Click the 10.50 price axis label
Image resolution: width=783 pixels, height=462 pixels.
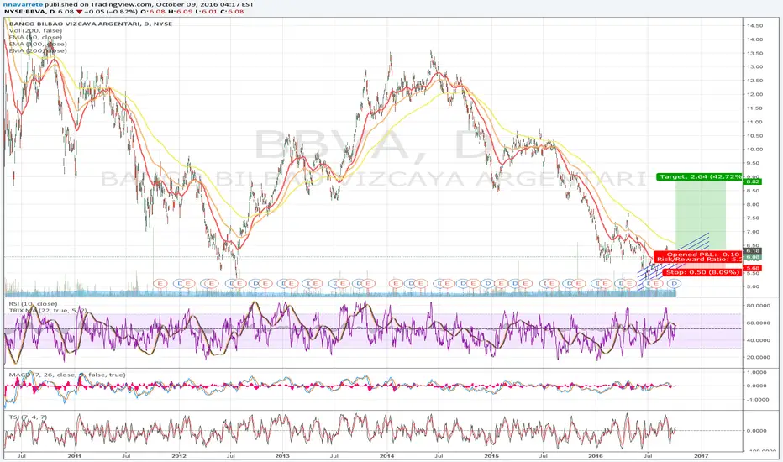[x=755, y=136]
